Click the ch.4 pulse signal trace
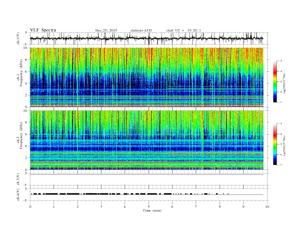This screenshot has height=232, width=301. pyautogui.click(x=146, y=194)
